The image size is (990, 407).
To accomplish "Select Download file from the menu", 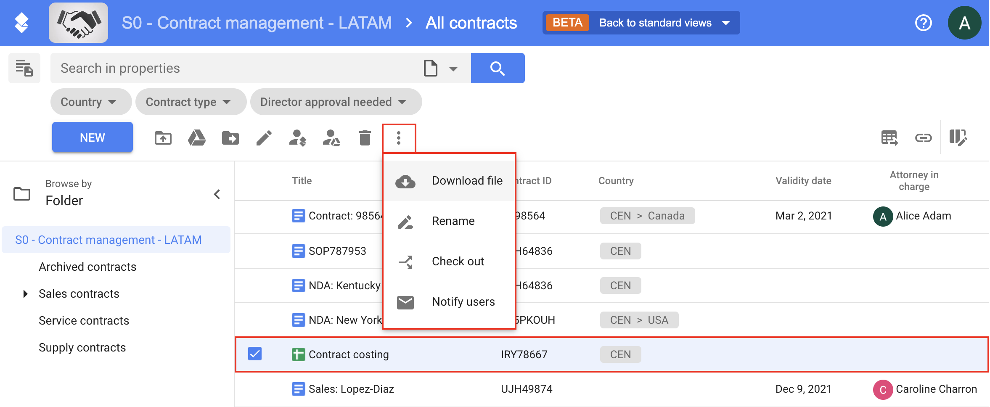I will click(449, 181).
